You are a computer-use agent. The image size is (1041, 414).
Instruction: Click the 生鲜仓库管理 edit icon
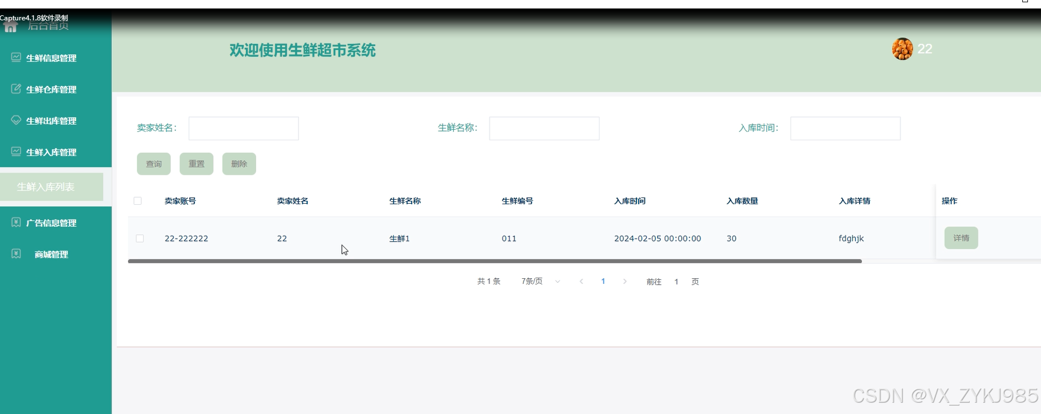pyautogui.click(x=16, y=89)
